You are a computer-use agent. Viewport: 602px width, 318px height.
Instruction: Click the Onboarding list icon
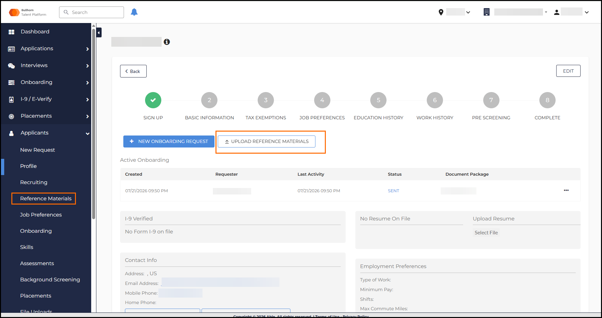pyautogui.click(x=11, y=83)
